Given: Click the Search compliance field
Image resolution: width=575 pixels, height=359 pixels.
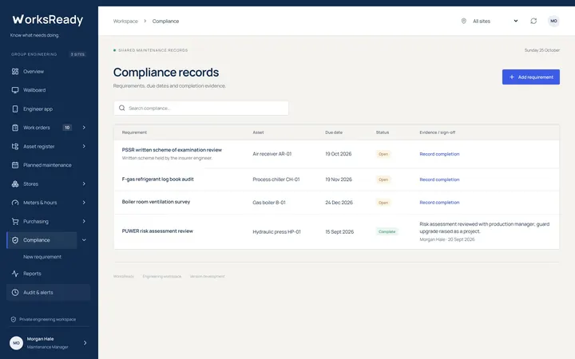Looking at the screenshot, I should tap(201, 108).
